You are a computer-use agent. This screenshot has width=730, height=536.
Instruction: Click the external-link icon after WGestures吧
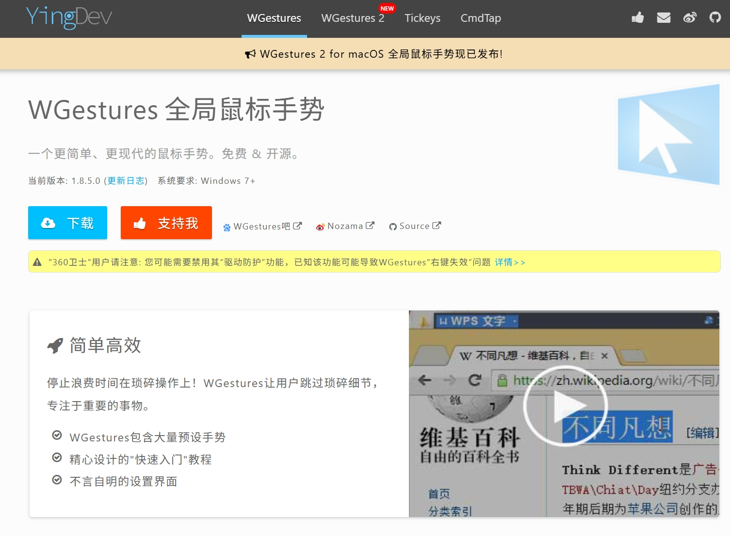pyautogui.click(x=297, y=226)
